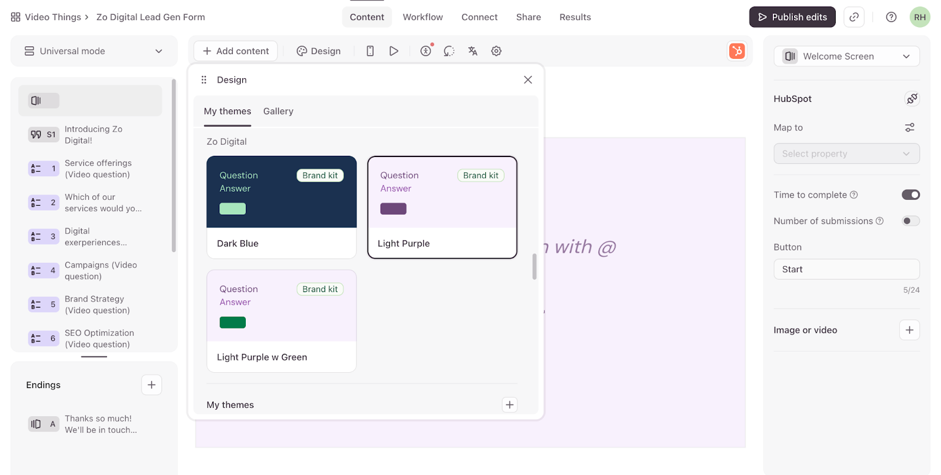
Task: Click the HubSpot connection link icon
Action: 912,99
